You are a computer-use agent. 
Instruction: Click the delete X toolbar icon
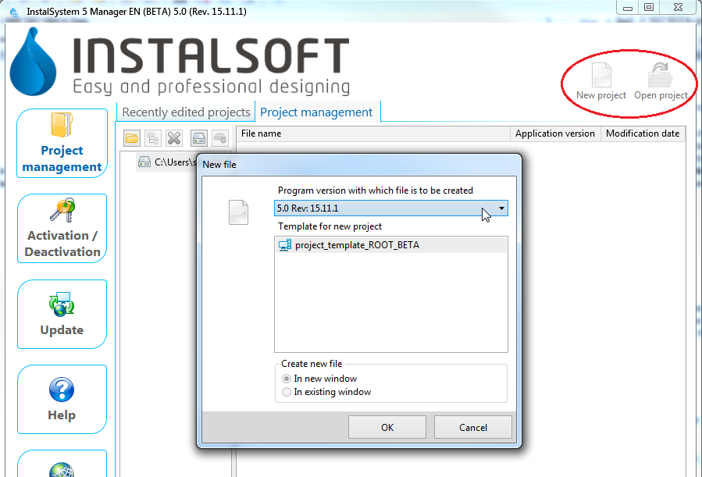point(174,138)
